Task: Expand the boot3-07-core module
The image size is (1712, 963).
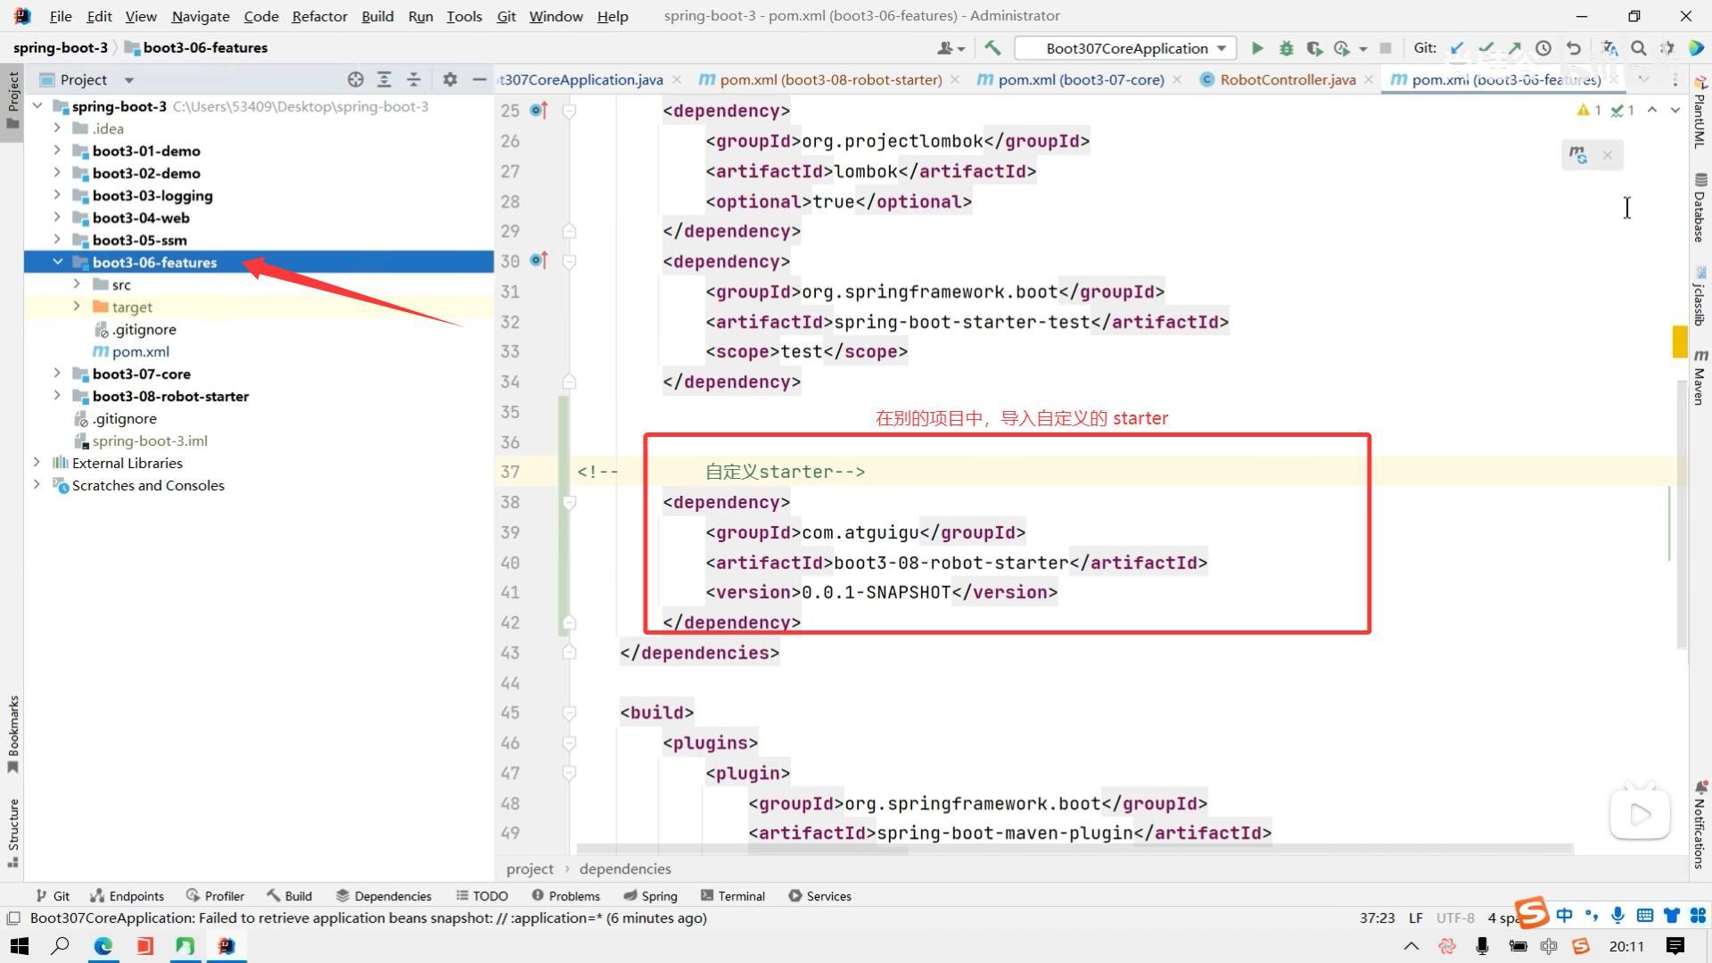Action: 57,374
